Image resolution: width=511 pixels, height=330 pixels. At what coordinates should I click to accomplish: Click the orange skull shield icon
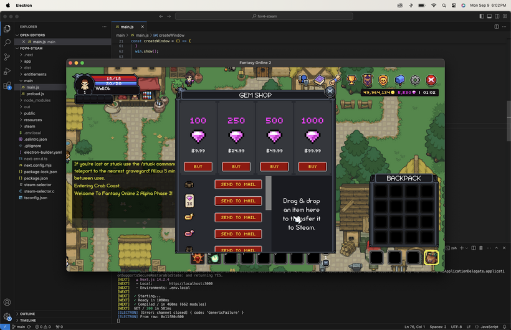coord(383,80)
